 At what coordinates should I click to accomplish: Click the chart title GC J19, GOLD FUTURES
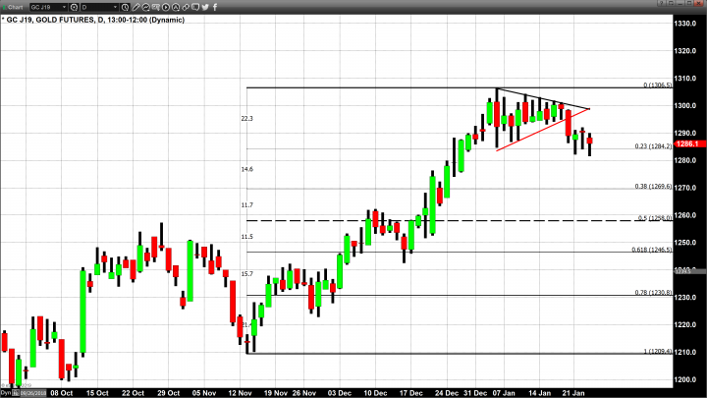(x=50, y=20)
